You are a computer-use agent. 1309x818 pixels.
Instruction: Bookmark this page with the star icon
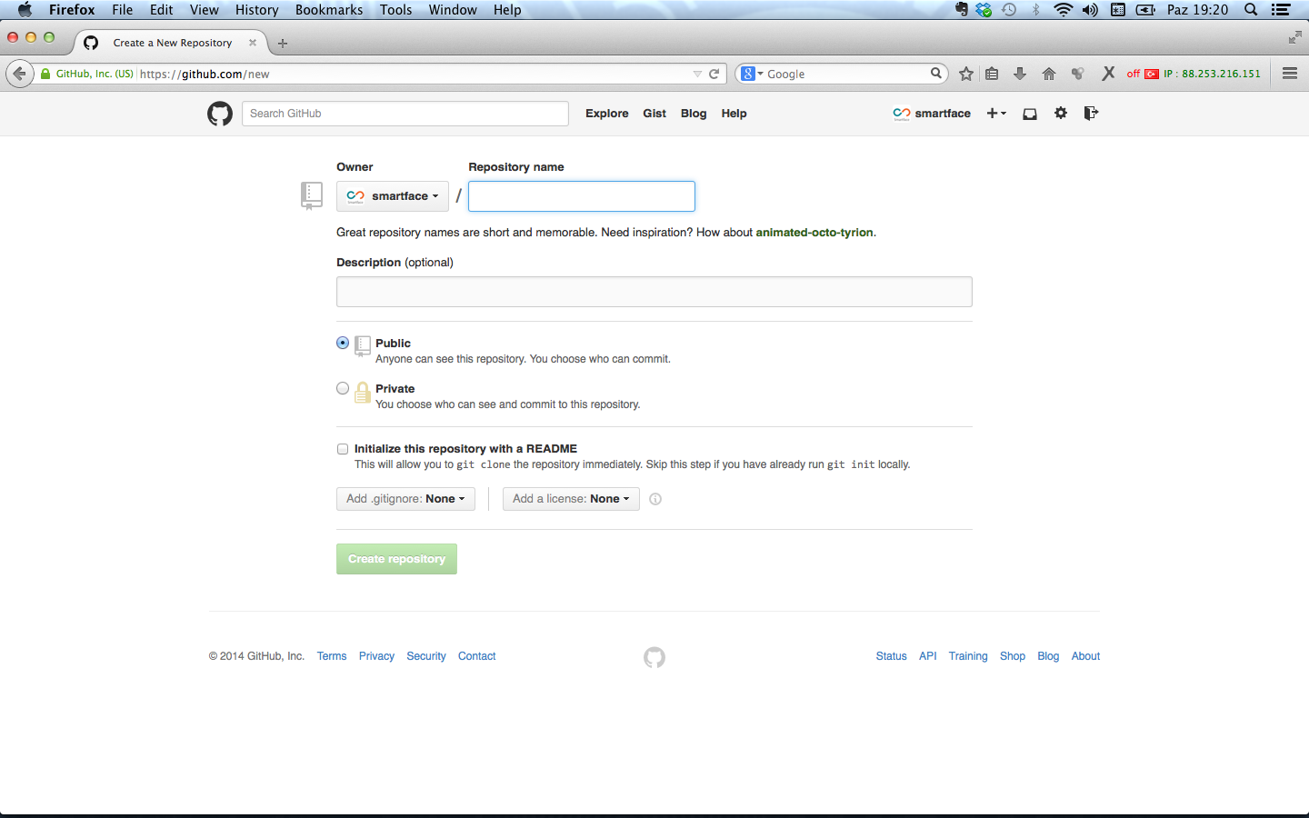click(x=966, y=74)
